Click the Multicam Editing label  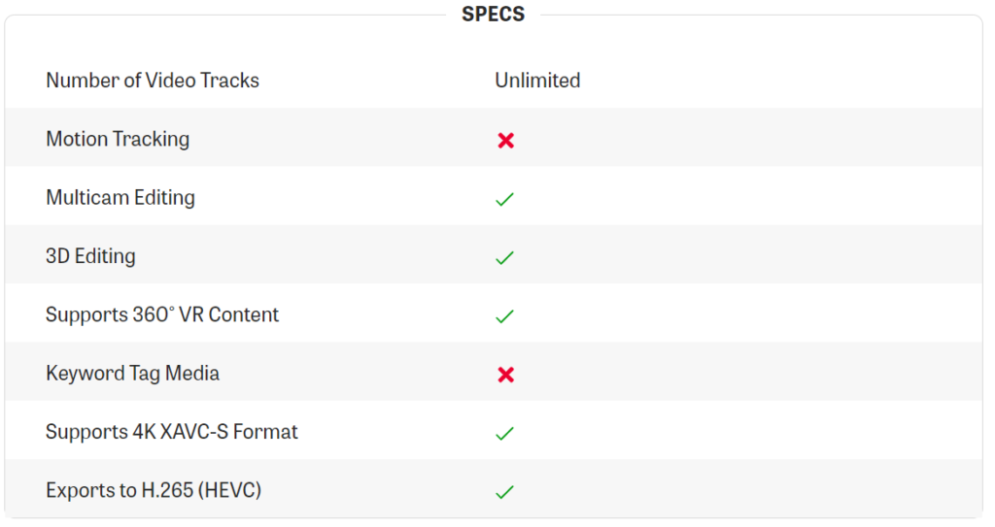[120, 197]
